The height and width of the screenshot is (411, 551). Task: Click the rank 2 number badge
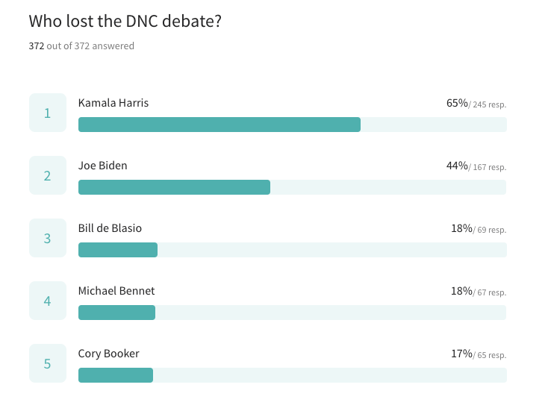click(48, 175)
